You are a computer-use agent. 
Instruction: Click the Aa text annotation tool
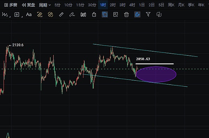click(29, 14)
